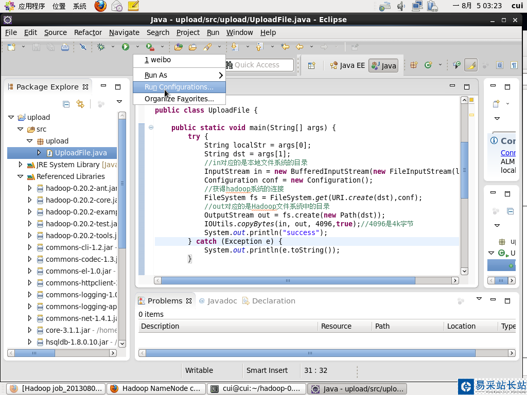
Task: Toggle Link with Editor in Package Explorer
Action: pyautogui.click(x=80, y=104)
